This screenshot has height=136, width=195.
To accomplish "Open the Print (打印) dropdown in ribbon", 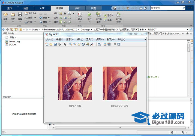I will point(34,22).
